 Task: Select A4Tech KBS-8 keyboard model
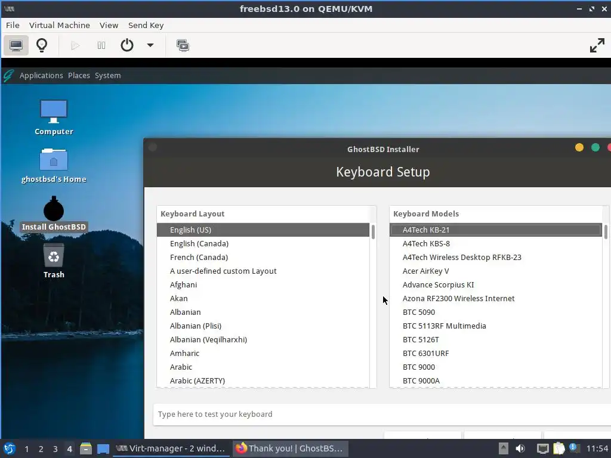496,243
